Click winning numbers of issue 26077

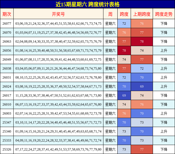[x=58, y=23]
